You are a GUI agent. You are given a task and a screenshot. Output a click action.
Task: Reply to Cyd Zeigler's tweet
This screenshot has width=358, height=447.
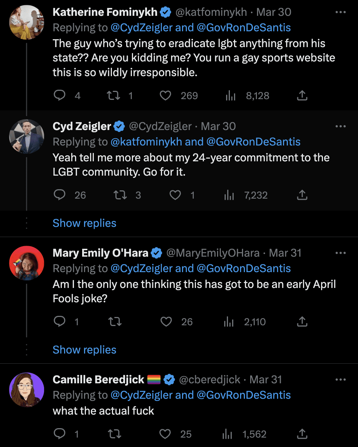tap(60, 195)
